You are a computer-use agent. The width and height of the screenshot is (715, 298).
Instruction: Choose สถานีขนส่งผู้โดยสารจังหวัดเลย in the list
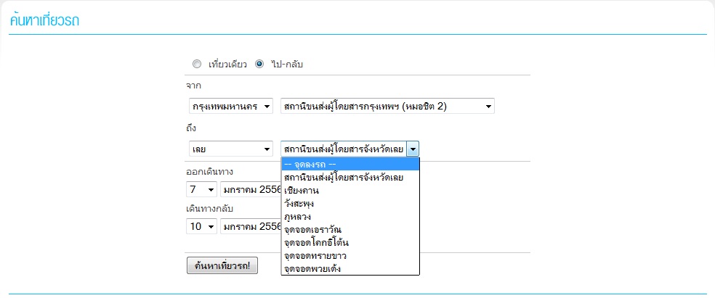[x=350, y=178]
